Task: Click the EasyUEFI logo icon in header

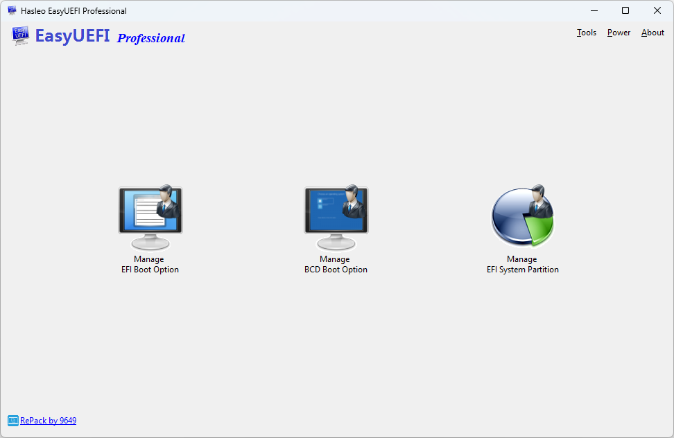Action: 21,35
